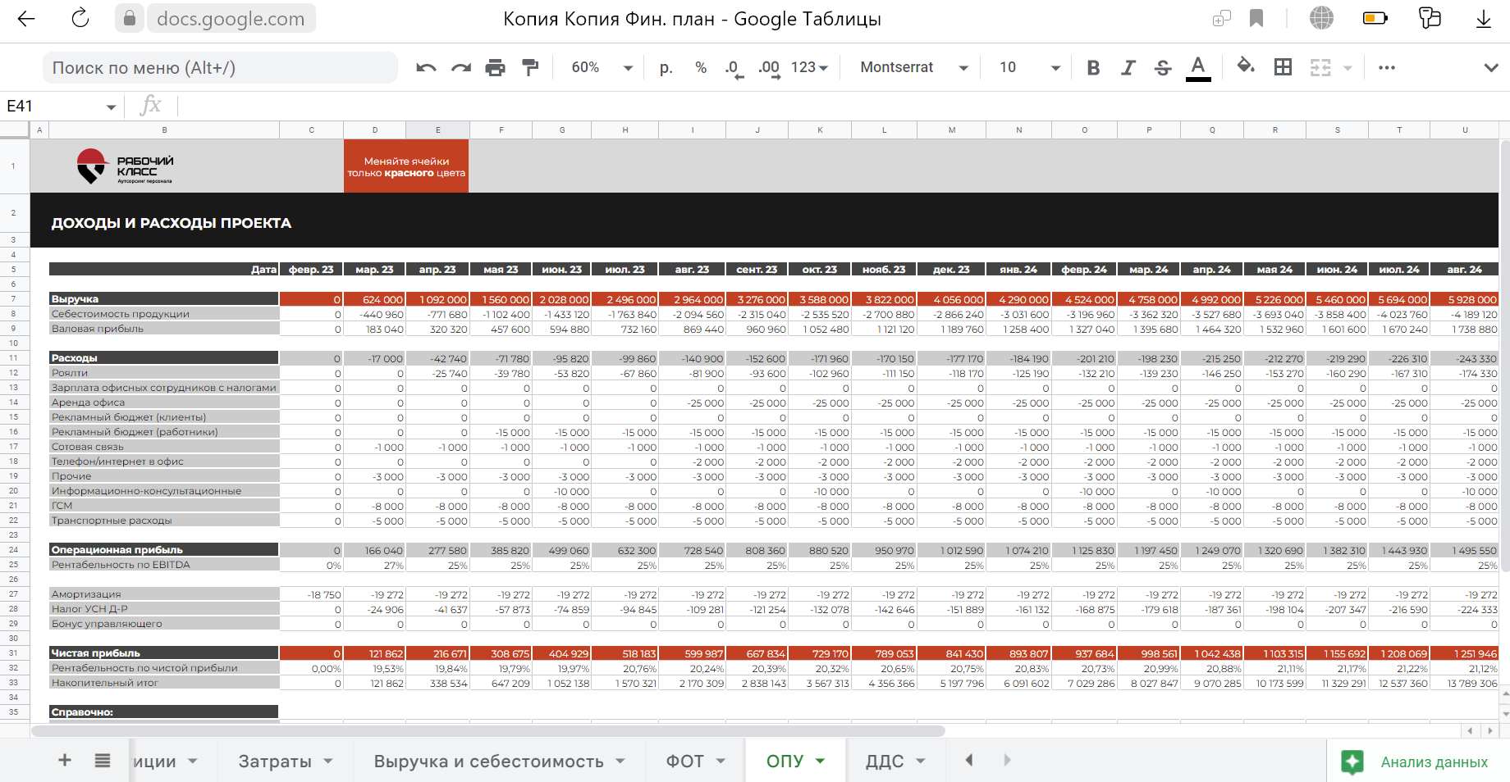Format as currency (р.)
Screen dimensions: 1510x782
coord(666,68)
